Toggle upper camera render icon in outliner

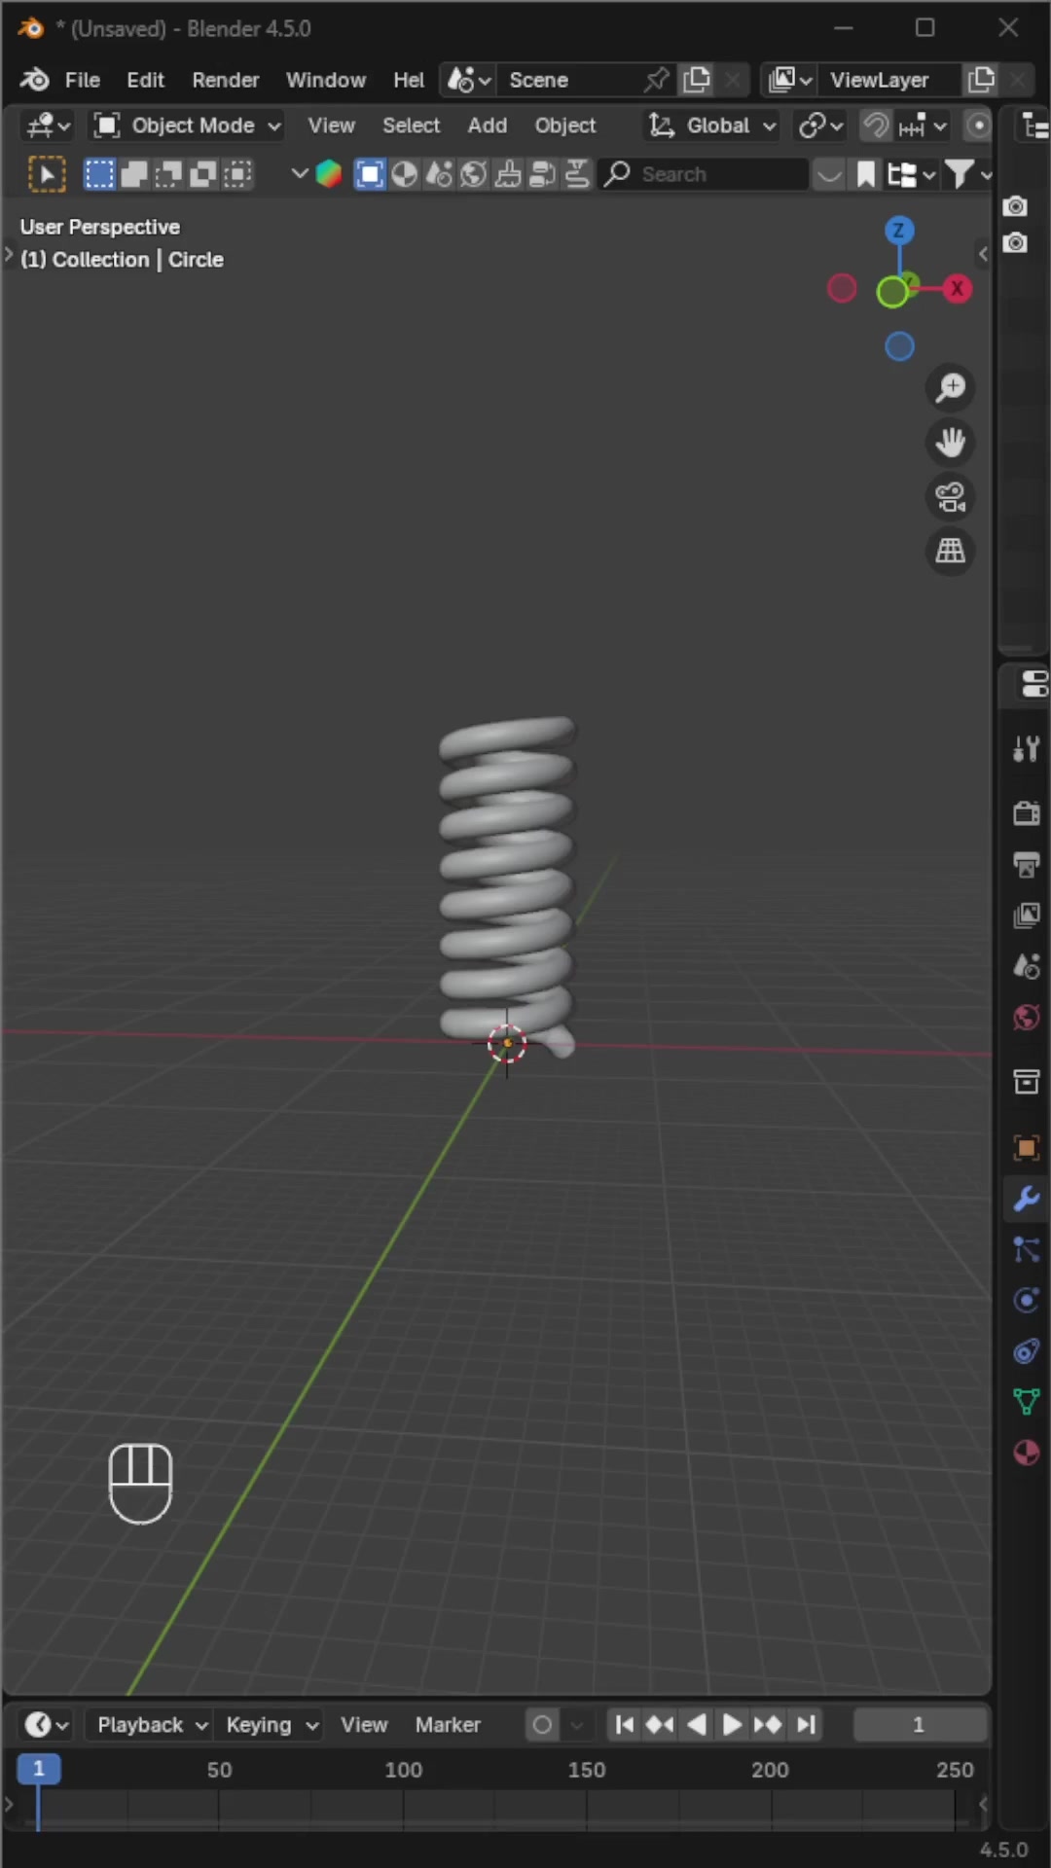[x=1016, y=206]
